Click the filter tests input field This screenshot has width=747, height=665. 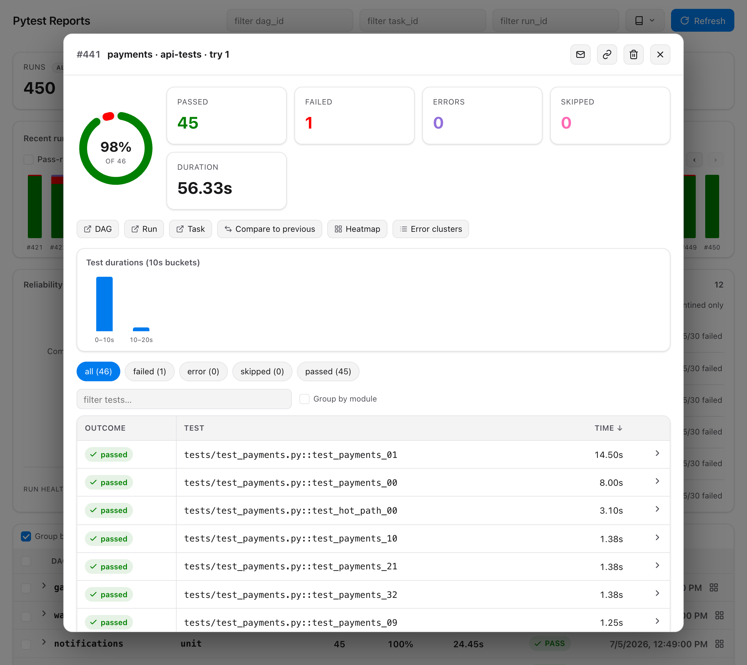click(x=184, y=399)
